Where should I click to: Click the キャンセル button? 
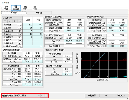pyautogui.click(x=121, y=96)
